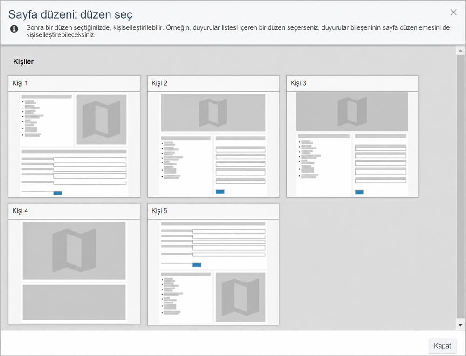Click the info icon beside the description
This screenshot has height=356, width=466.
[x=14, y=29]
